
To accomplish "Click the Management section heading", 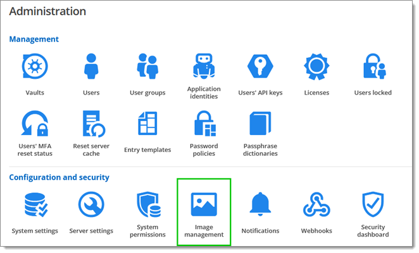I will (34, 39).
